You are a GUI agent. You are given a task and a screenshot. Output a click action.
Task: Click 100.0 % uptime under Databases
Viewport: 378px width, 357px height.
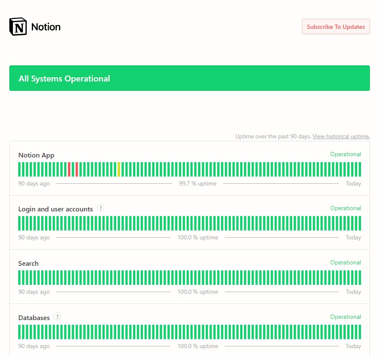(198, 346)
